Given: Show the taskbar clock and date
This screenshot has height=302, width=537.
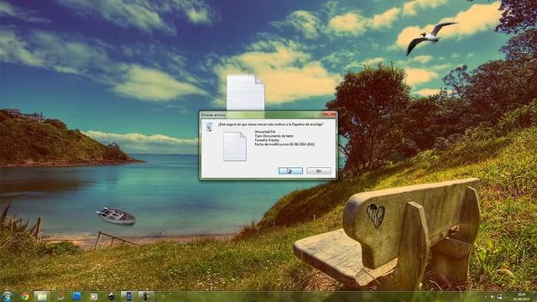Looking at the screenshot, I should tap(521, 297).
